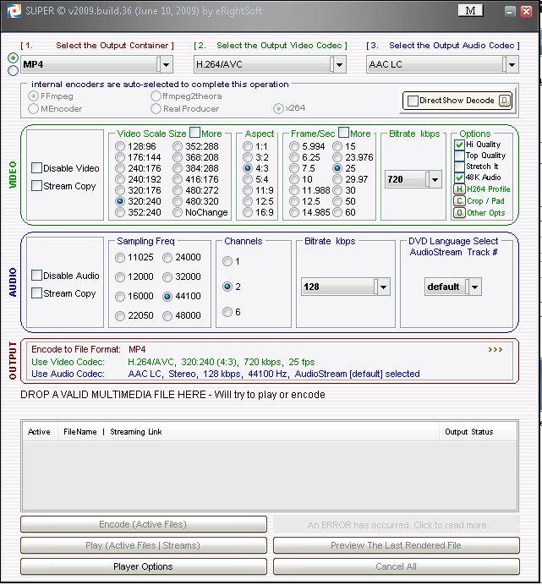Open the AAC LC audio codec dropdown
This screenshot has height=585, width=542.
click(x=511, y=64)
